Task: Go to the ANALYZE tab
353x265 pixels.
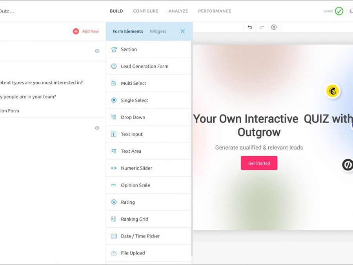Action: tap(178, 11)
